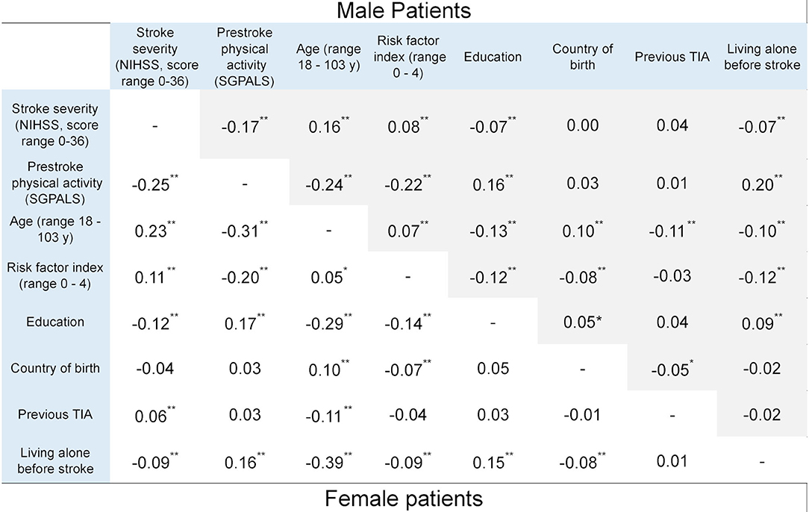Screen dimensions: 809x512
Task: Click the Risk factor index row label
Action: 55,275
